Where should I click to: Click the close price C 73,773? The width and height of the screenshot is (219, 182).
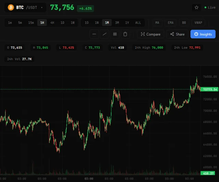tap(92, 47)
